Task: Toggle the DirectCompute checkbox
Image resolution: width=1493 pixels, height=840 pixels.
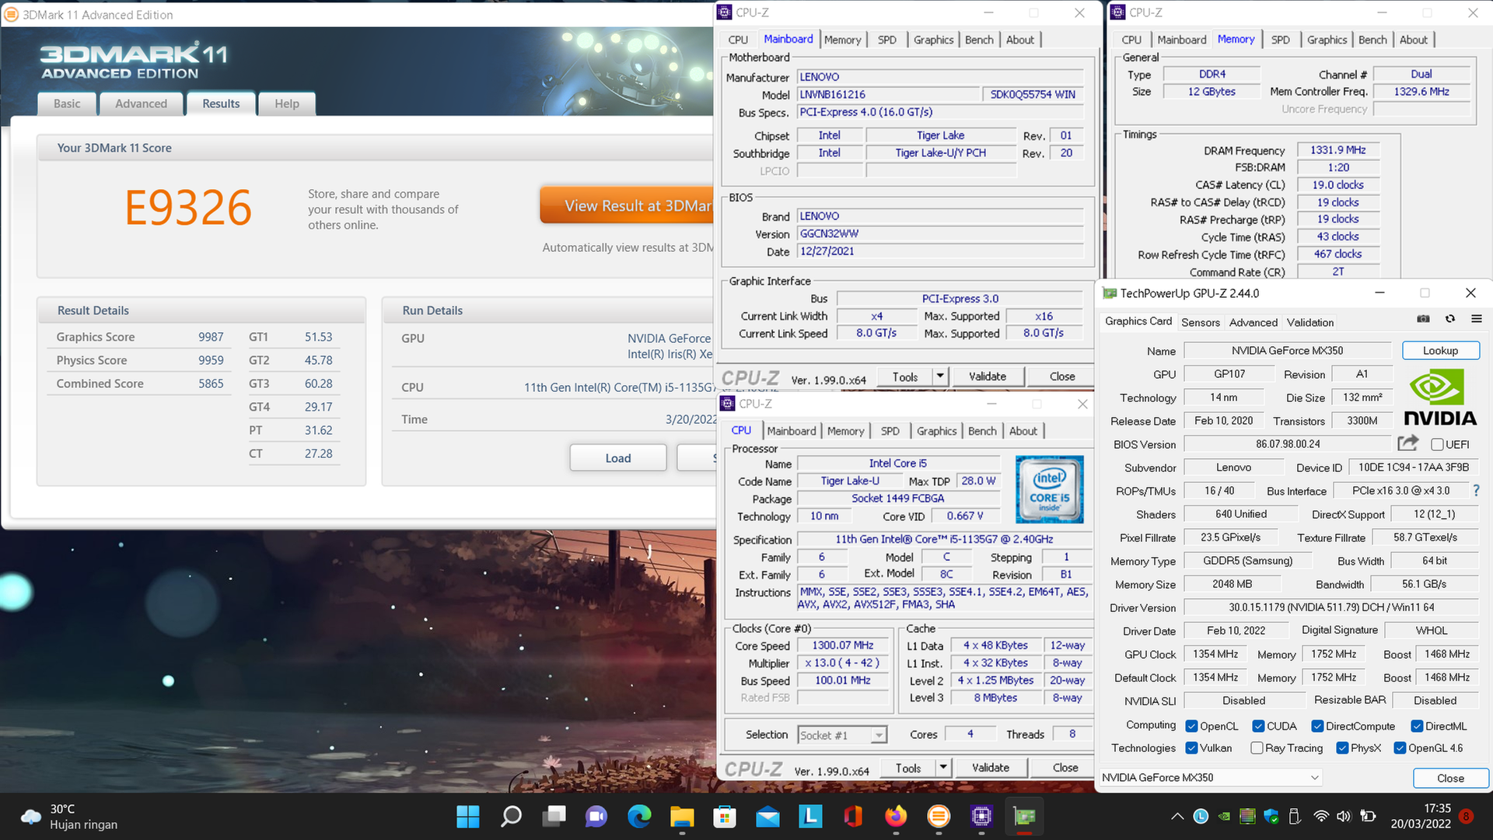Action: pos(1317,726)
